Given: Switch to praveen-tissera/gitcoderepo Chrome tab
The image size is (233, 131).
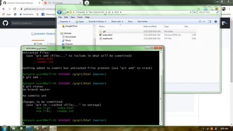Looking at the screenshot, I should [x=22, y=3].
